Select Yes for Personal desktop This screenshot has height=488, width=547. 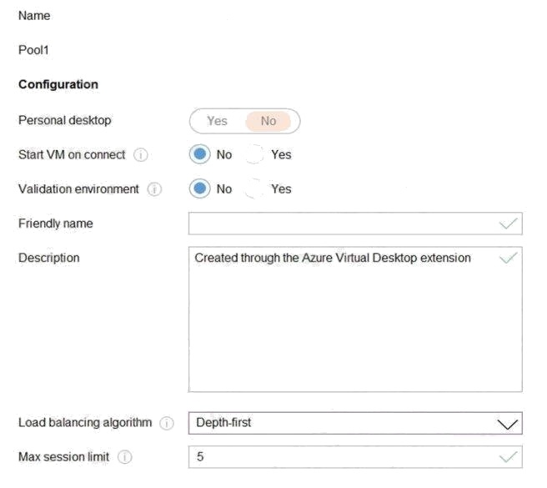217,121
